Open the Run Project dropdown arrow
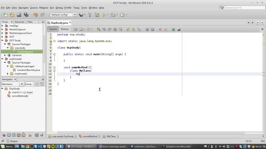The height and width of the screenshot is (149, 266). tap(108, 15)
